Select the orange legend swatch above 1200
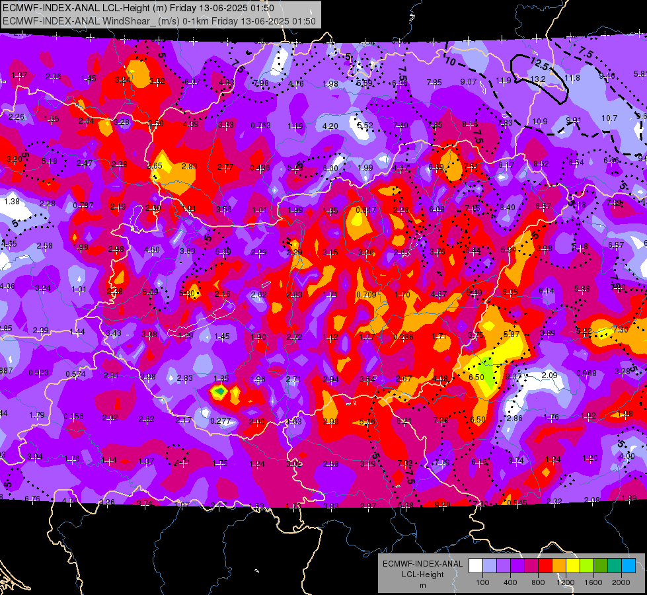Image resolution: width=647 pixels, height=595 pixels. pos(559,566)
